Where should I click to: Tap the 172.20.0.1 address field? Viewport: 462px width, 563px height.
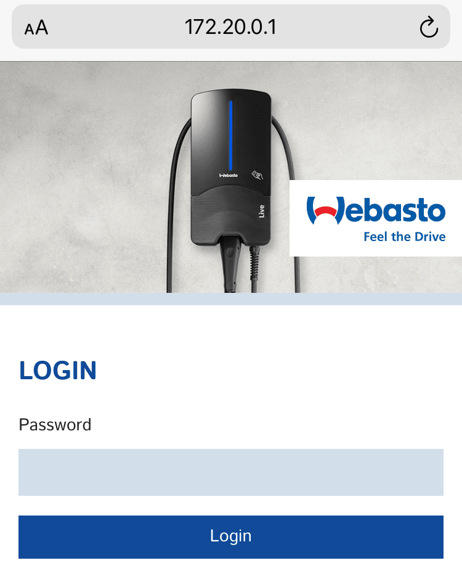pos(230,27)
